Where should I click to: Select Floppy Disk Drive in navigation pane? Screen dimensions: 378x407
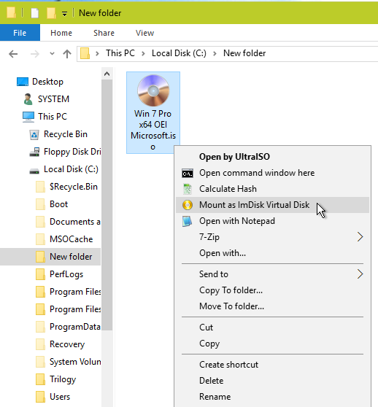pos(72,152)
